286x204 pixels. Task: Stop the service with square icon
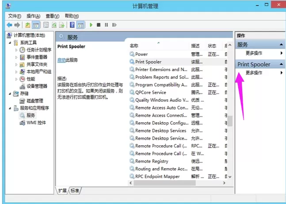pos(99,25)
